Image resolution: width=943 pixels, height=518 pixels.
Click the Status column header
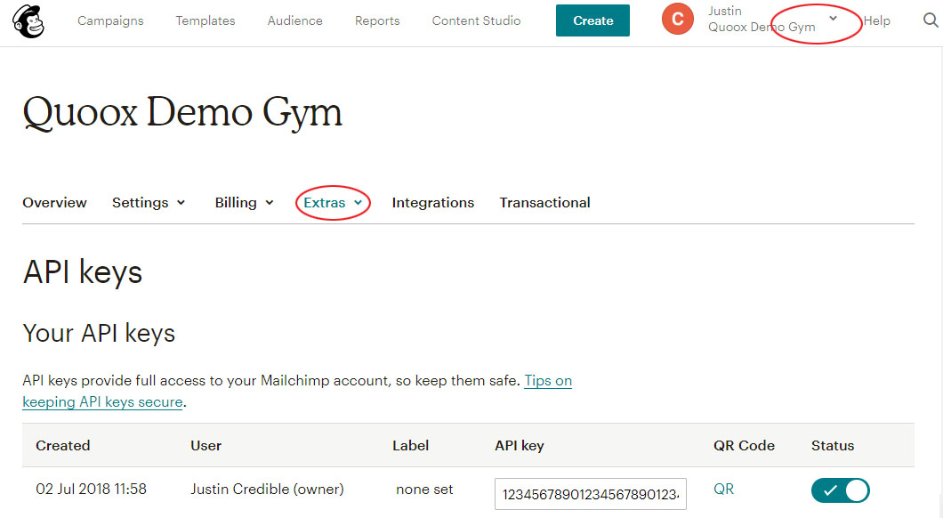pos(833,446)
